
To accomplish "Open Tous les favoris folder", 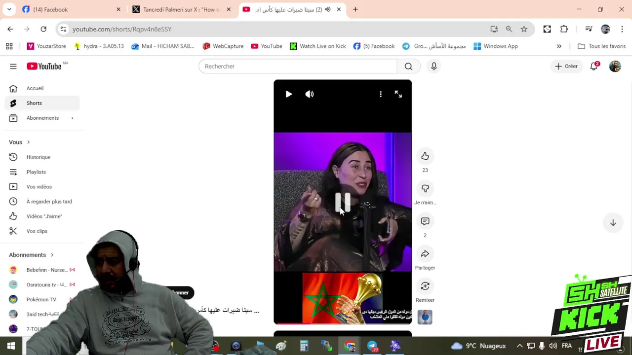I will (601, 46).
